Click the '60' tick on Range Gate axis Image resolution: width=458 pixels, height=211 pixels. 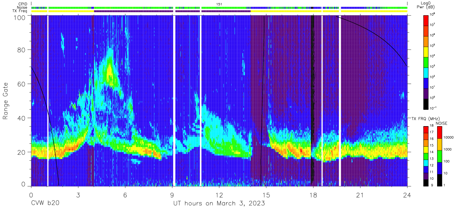[x=22, y=84]
